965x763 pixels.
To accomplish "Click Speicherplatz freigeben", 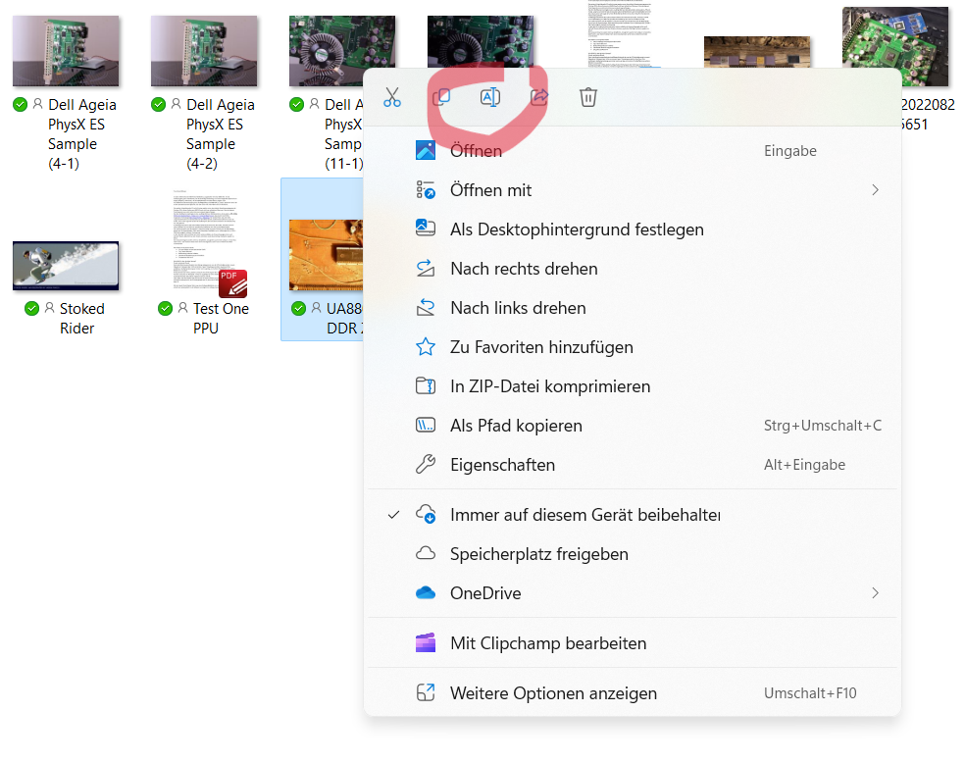I will (634, 554).
